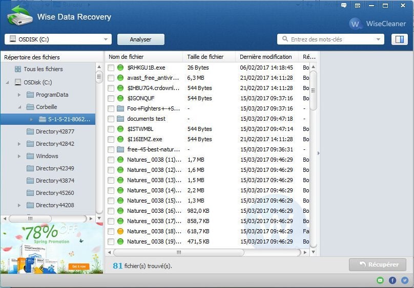
Task: Select Tous les fichiers in tree
Action: [x=44, y=69]
